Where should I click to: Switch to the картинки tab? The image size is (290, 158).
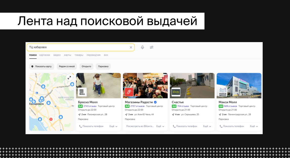coord(45,55)
